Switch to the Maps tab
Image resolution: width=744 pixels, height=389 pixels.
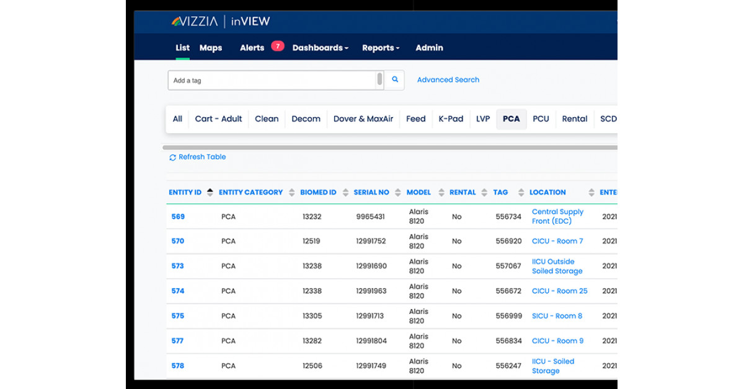click(x=210, y=48)
